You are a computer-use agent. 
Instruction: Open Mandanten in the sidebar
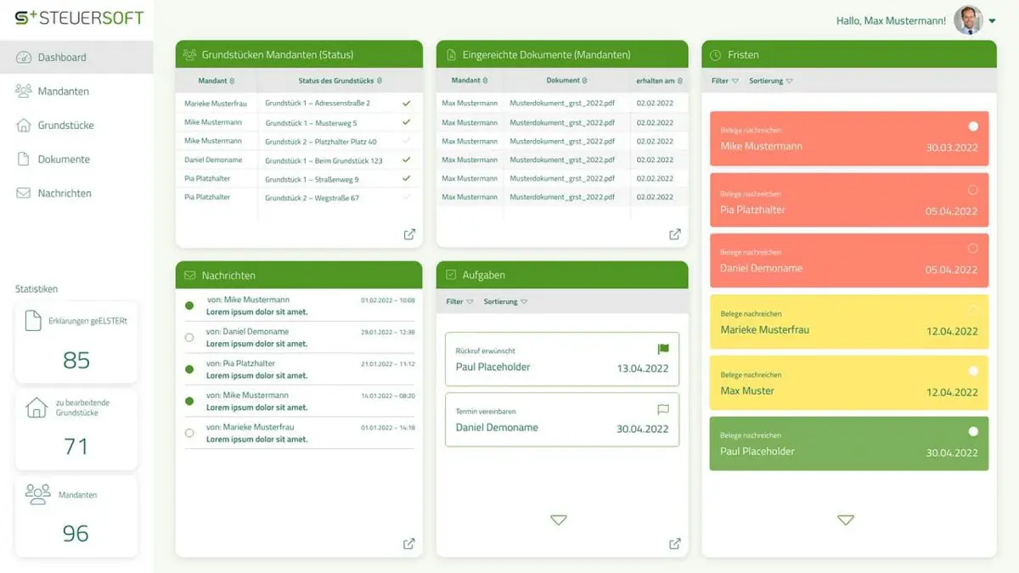[x=63, y=91]
